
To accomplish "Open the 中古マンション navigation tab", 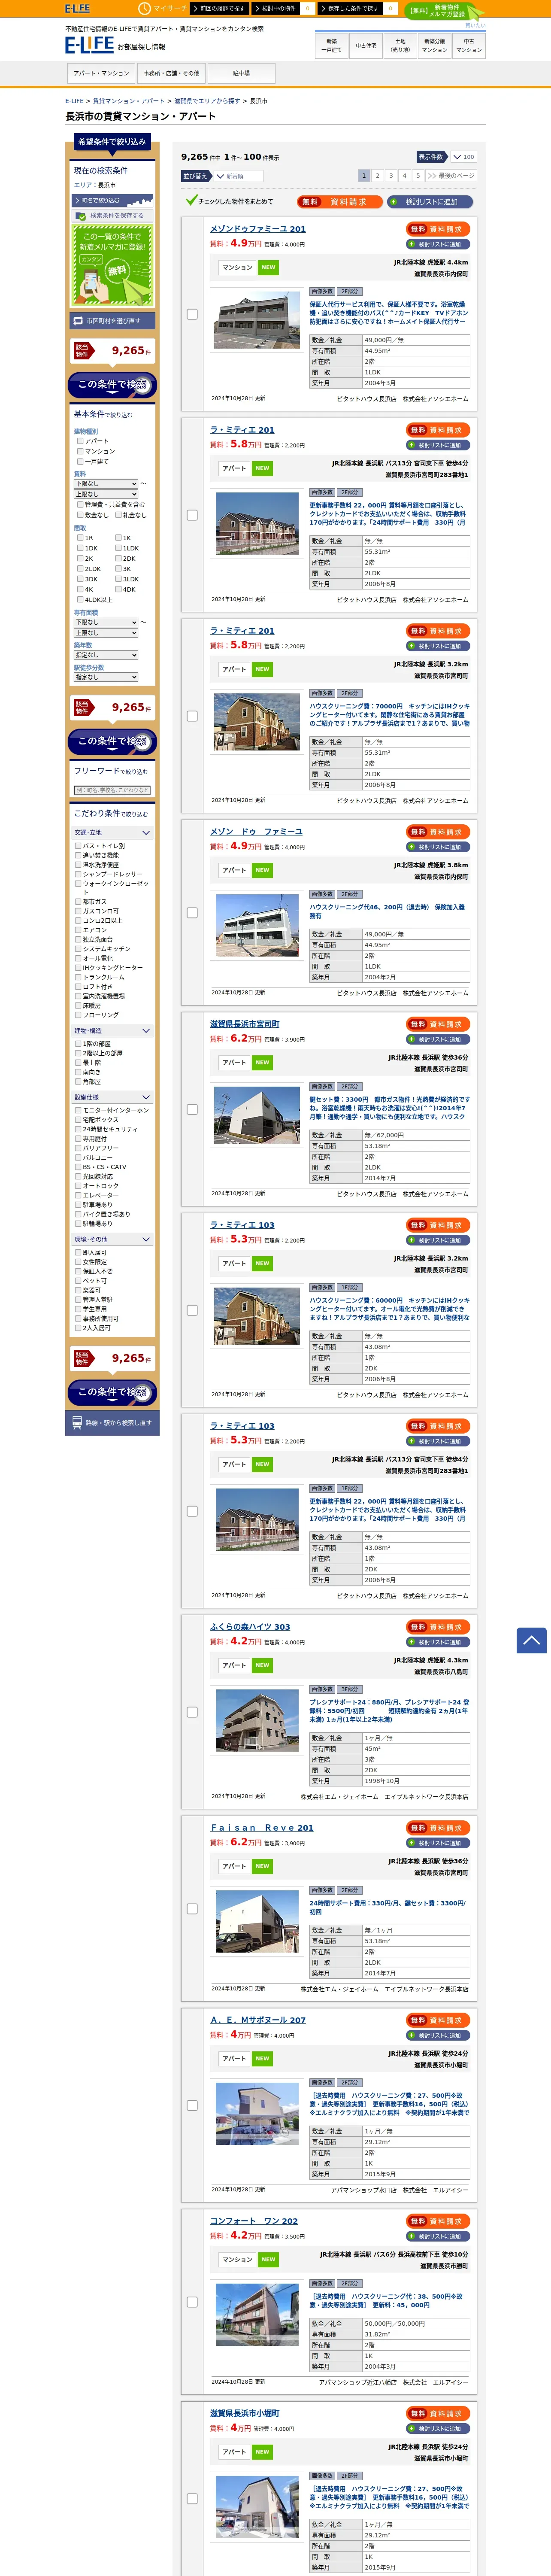I will point(469,45).
